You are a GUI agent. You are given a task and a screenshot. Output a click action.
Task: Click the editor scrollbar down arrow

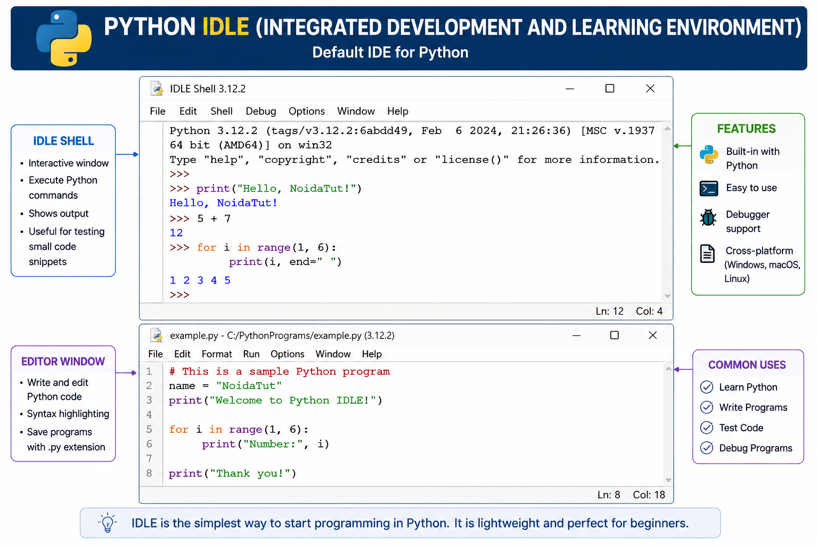(668, 480)
